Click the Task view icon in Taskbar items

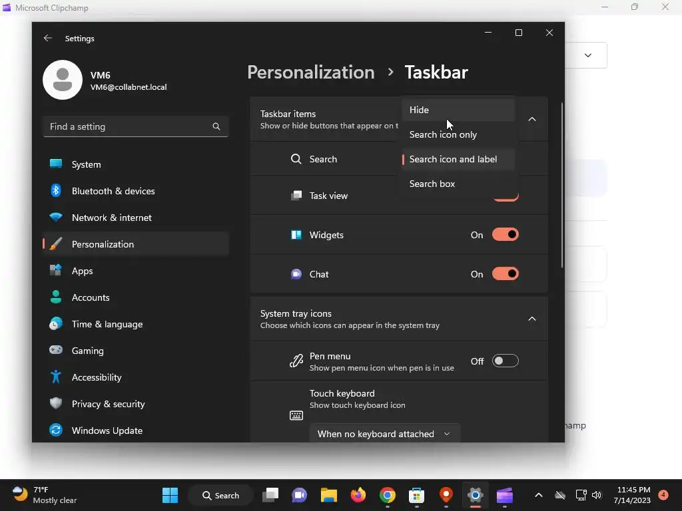click(x=296, y=196)
